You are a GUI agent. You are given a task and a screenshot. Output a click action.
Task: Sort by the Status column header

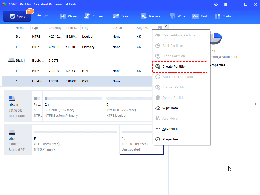click(117, 28)
